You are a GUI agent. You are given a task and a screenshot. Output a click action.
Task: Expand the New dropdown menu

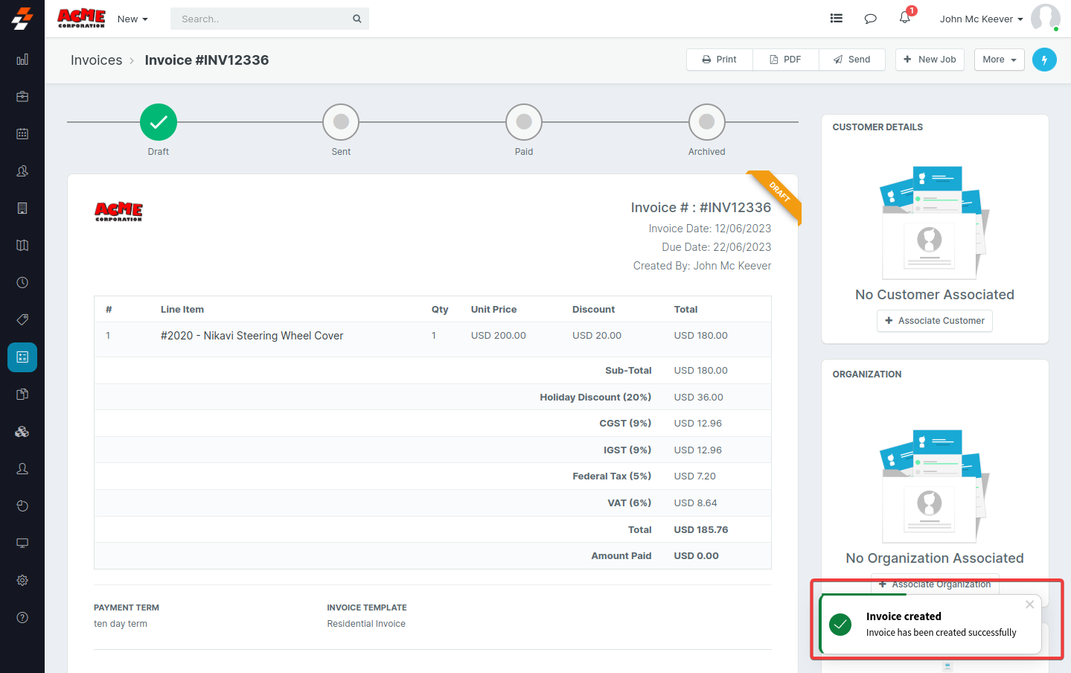132,19
